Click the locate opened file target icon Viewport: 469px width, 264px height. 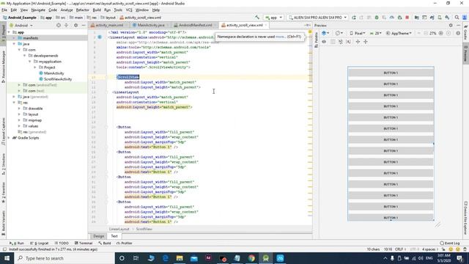(59, 26)
